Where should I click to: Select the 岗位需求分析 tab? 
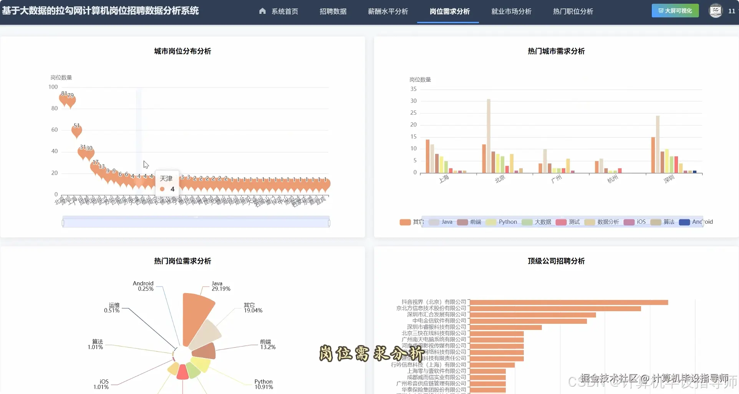tap(450, 11)
